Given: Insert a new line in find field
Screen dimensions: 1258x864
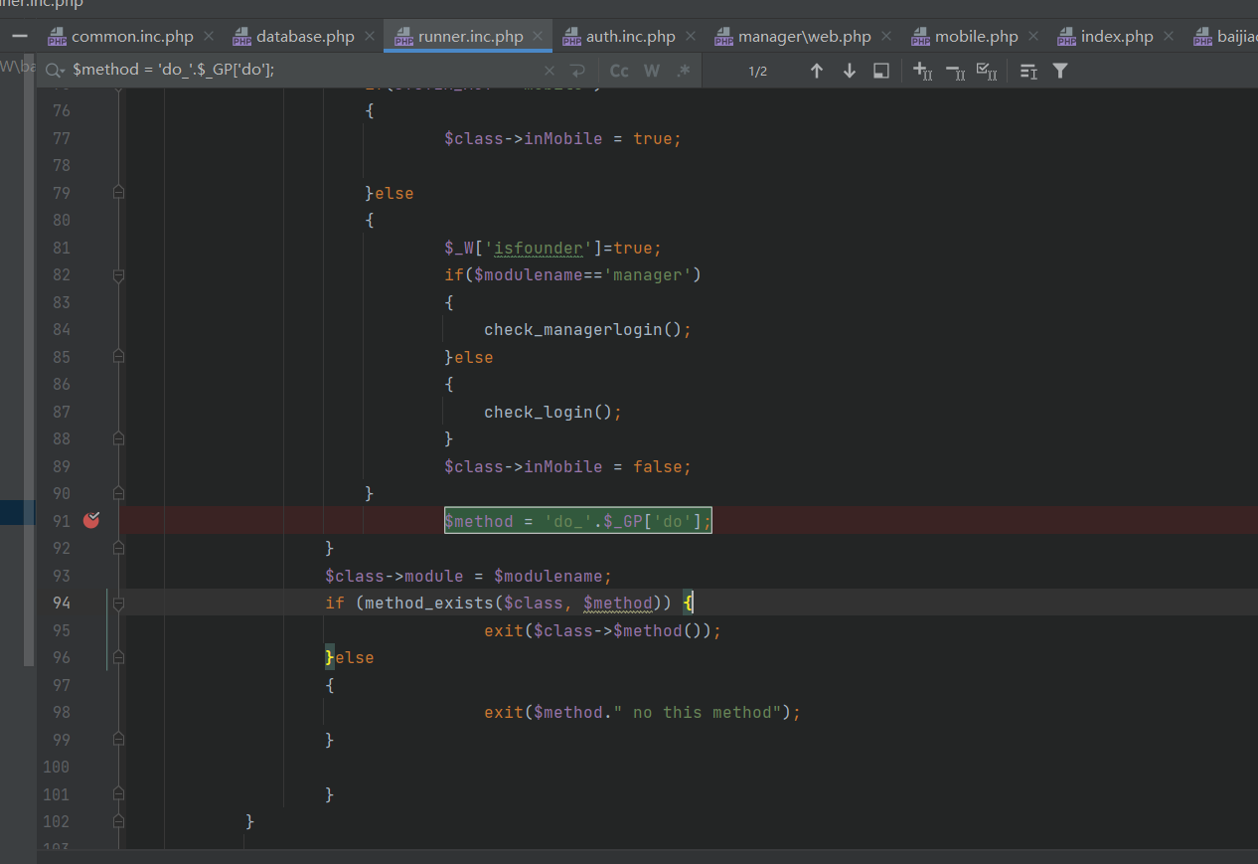Looking at the screenshot, I should tap(577, 71).
